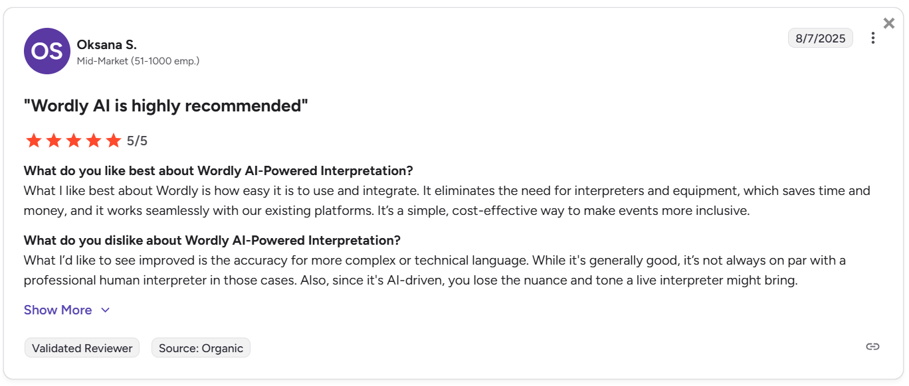Click the 5/5 rating label
This screenshot has height=386, width=909.
136,140
